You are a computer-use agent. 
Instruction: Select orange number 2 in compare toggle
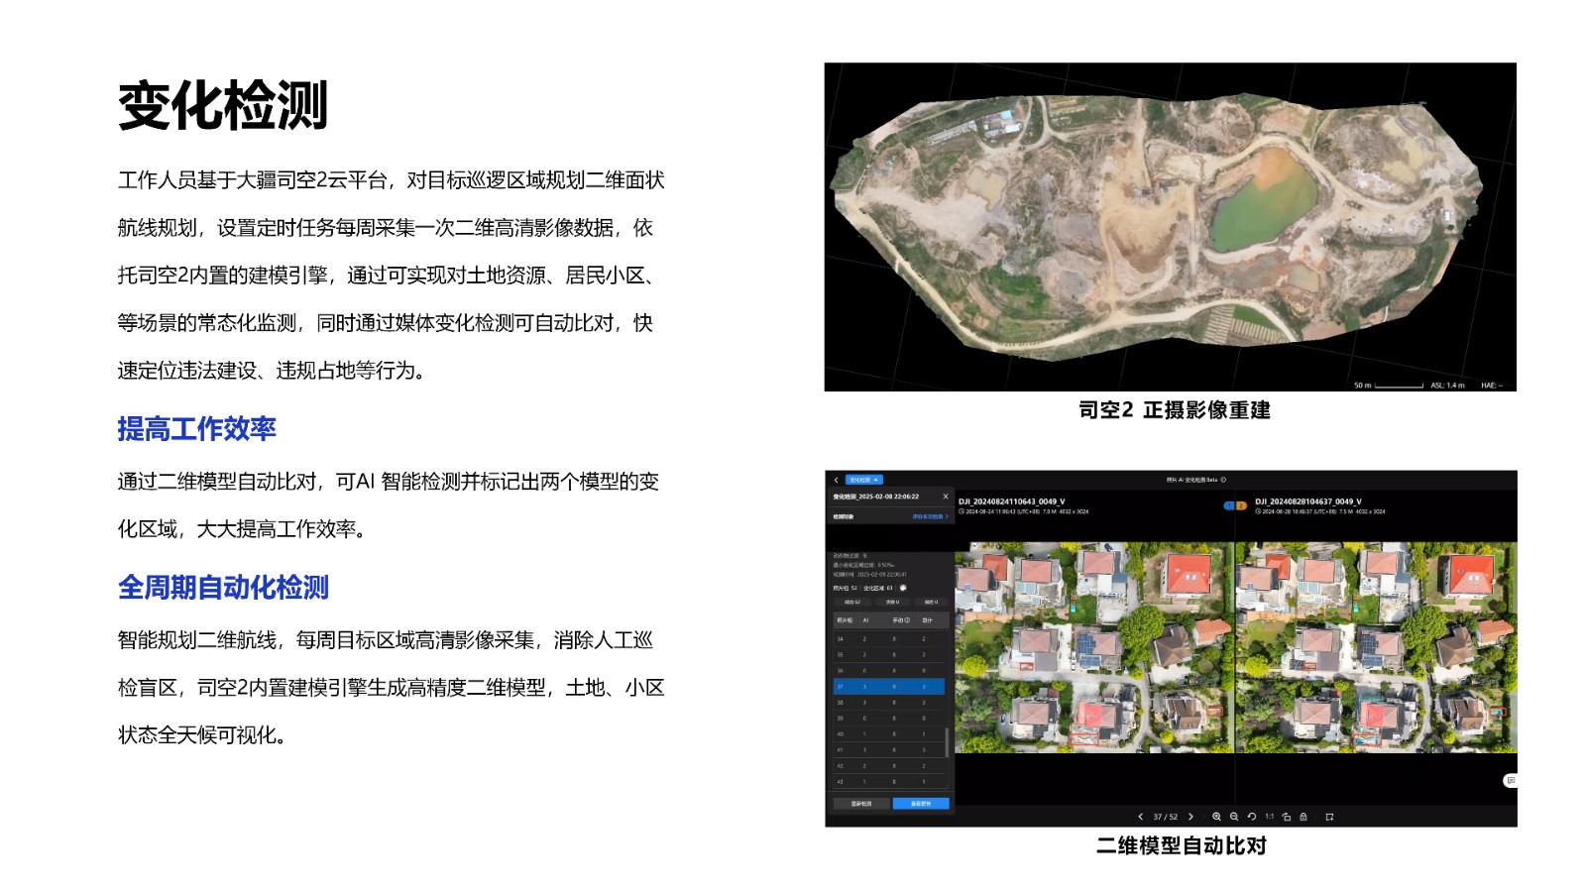[x=1241, y=505]
